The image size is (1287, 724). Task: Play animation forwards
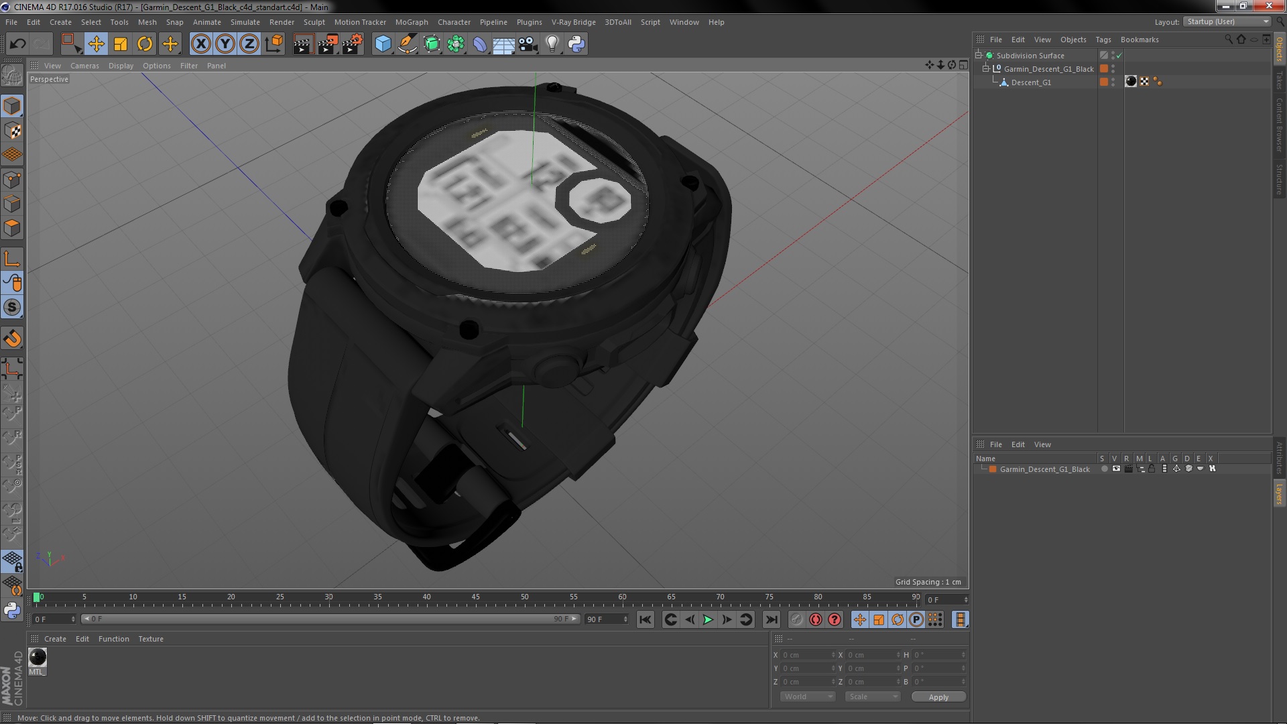coord(708,619)
